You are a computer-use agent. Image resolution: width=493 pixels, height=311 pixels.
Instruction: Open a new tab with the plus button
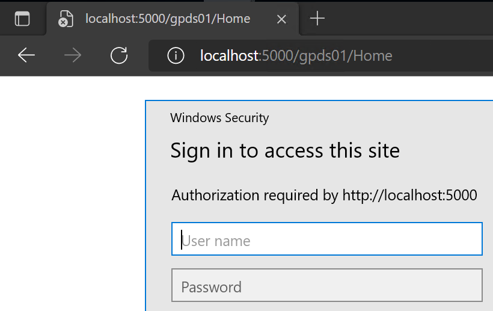tap(317, 19)
